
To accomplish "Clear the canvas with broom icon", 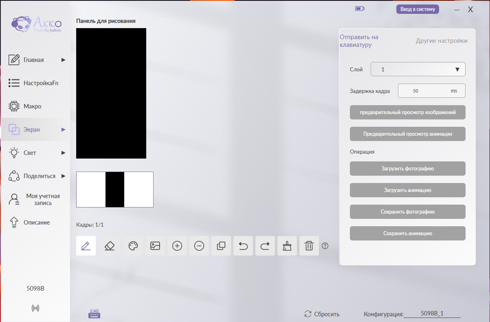I will [x=287, y=246].
